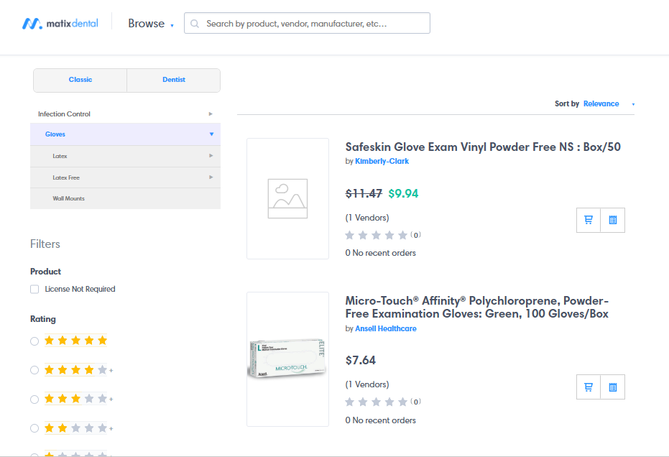The width and height of the screenshot is (669, 457).
Task: Select the three stars and up filter
Action: [34, 400]
